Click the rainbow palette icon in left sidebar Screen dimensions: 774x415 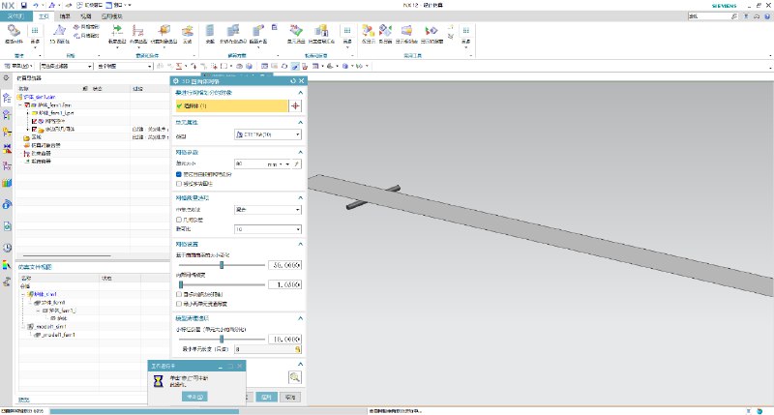(x=7, y=265)
